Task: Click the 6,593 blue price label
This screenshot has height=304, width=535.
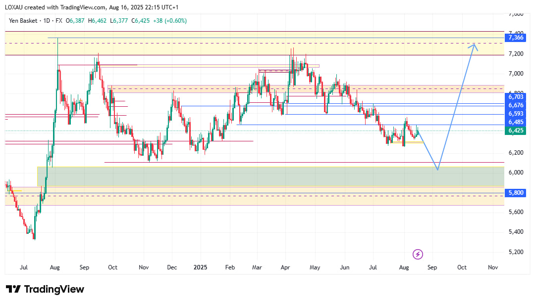Action: 516,114
